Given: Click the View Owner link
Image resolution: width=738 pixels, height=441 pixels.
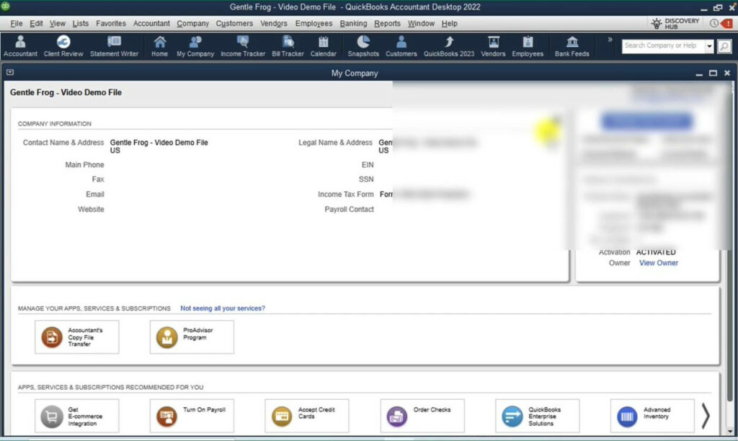Looking at the screenshot, I should click(658, 262).
